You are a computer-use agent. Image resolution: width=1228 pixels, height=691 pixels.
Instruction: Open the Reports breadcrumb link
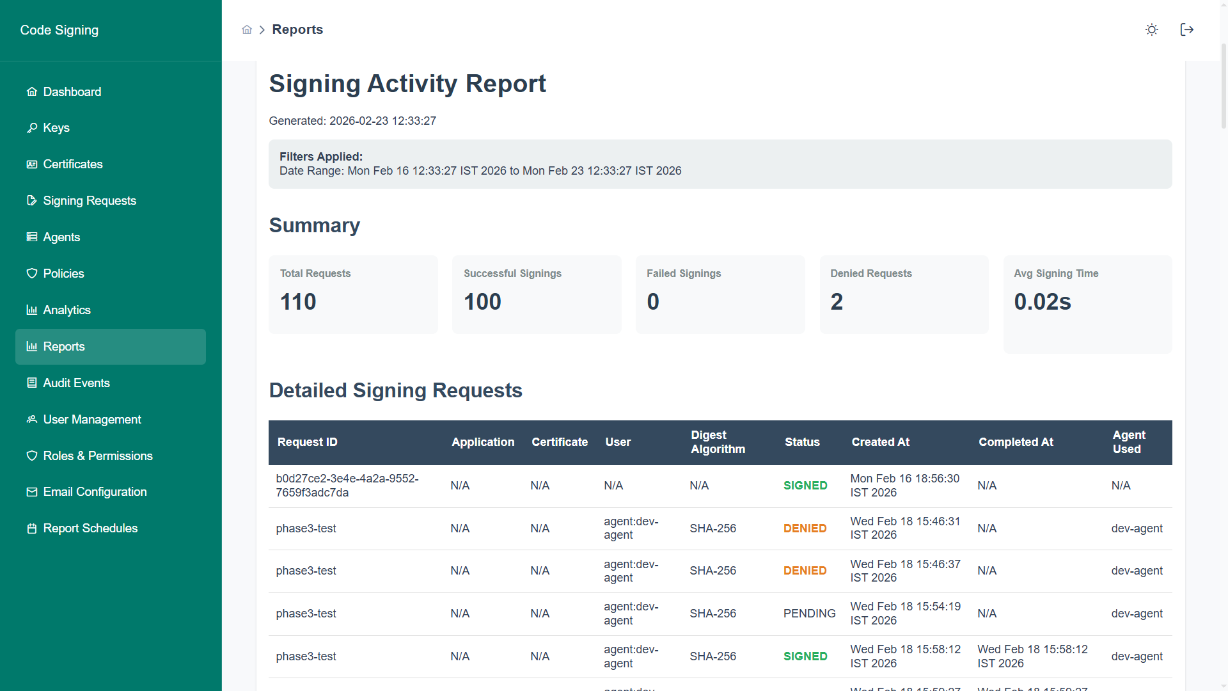click(297, 29)
